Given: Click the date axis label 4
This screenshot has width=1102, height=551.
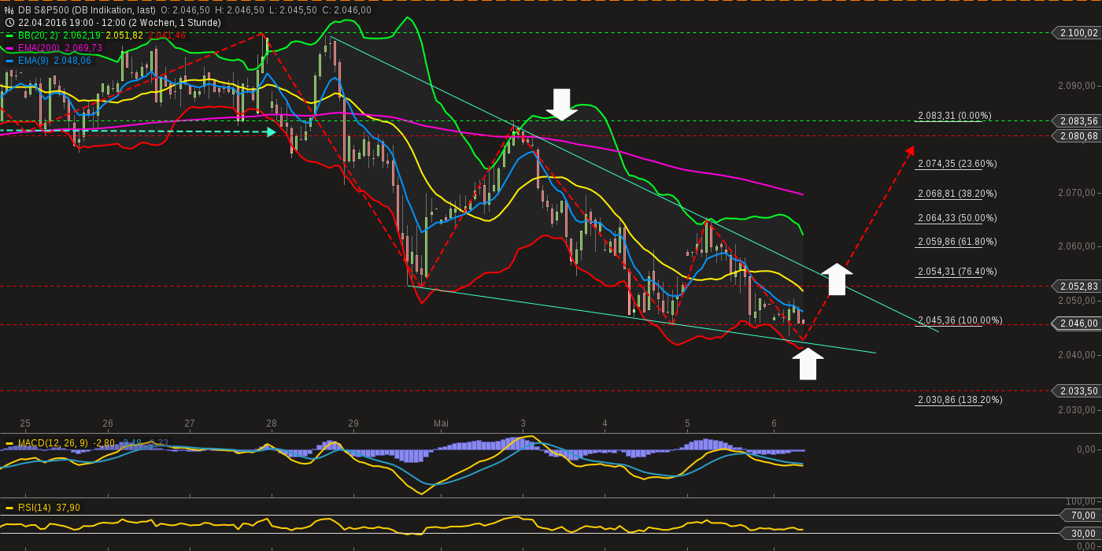Looking at the screenshot, I should coord(605,423).
